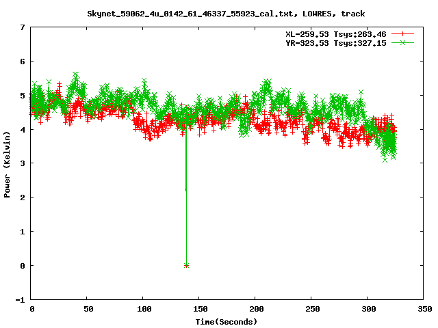Click x-axis tick label '50'
The image size is (438, 328).
click(x=88, y=309)
